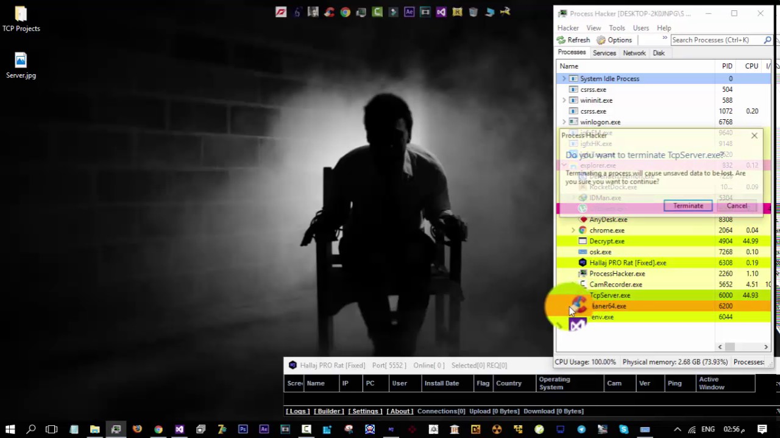Sort processes by the Name column
Screen dimensions: 780x438
click(636, 66)
